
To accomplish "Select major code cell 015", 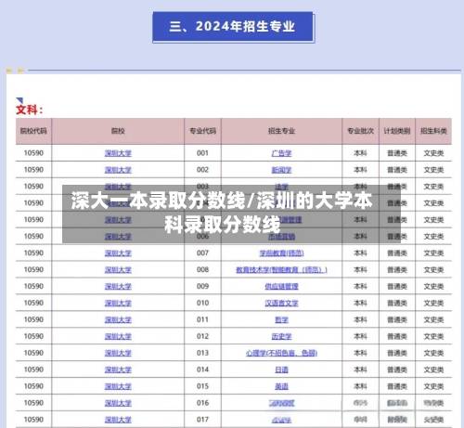I will [202, 386].
